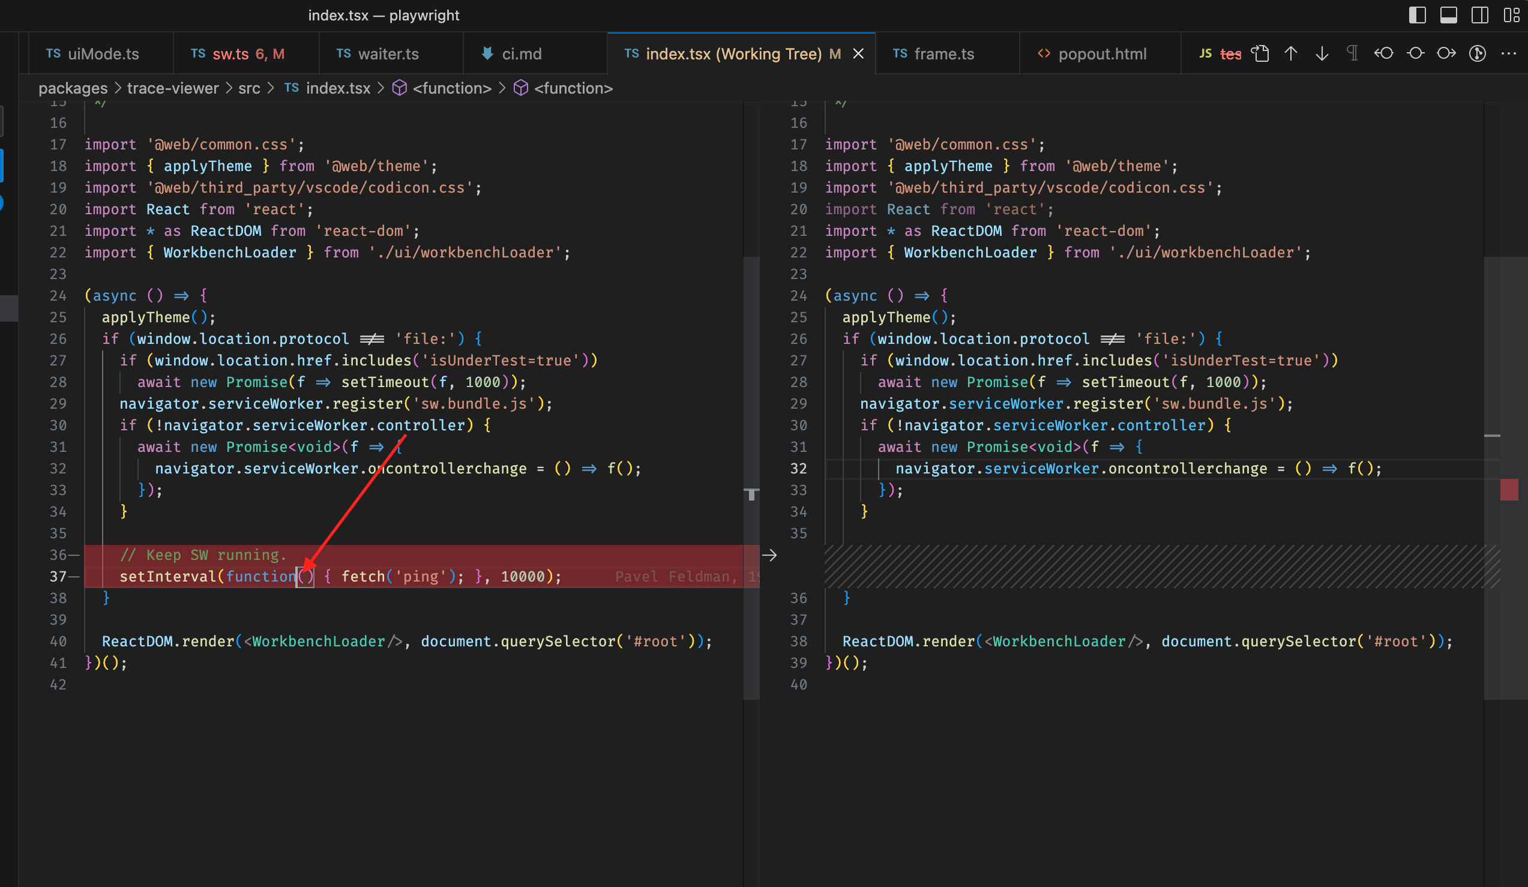This screenshot has width=1528, height=887.
Task: Open the next revision icon
Action: tap(1446, 53)
